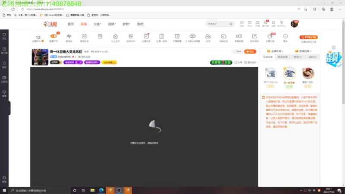Image resolution: width=345 pixels, height=194 pixels.
Task: Open the 历史 history clock icon
Action: point(242,24)
